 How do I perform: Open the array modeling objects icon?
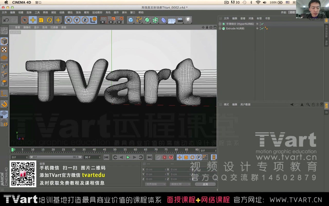(155, 20)
